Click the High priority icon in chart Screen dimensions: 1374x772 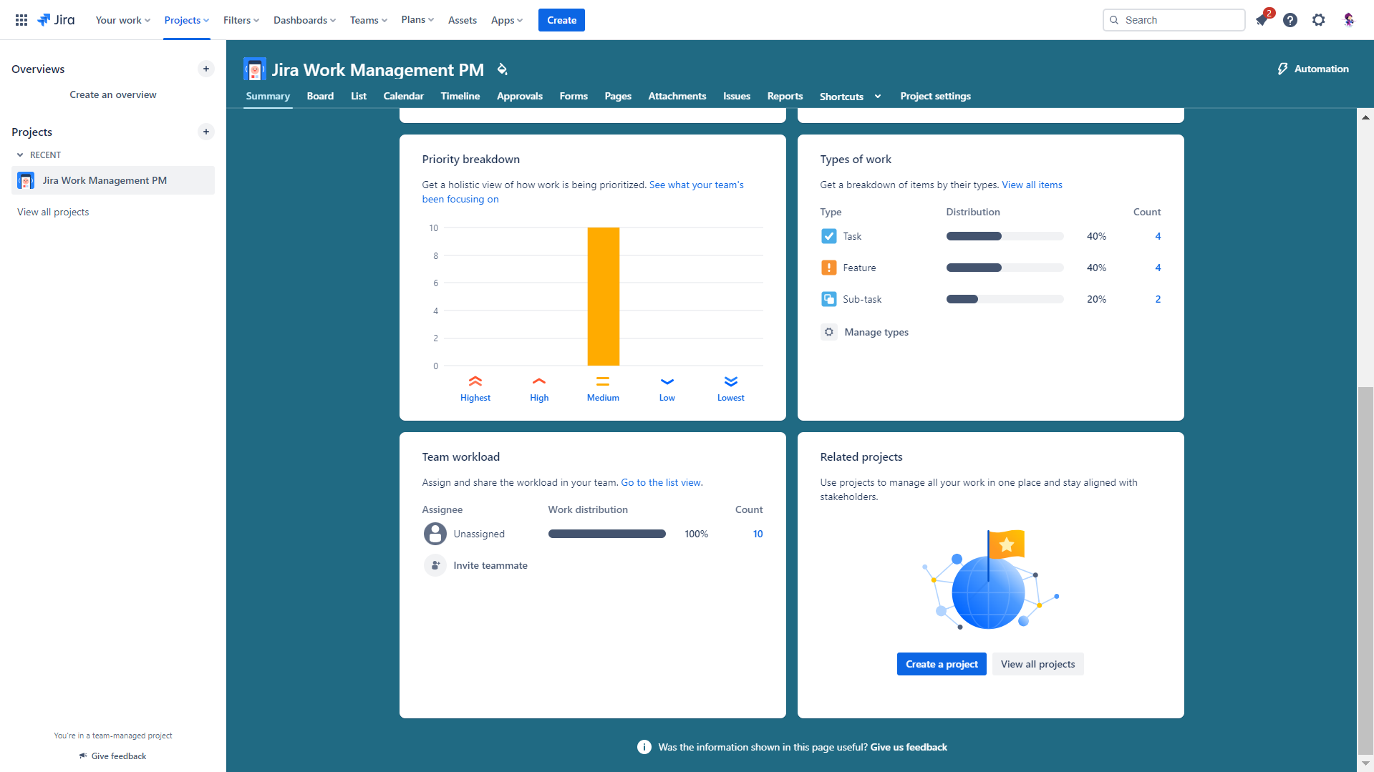pyautogui.click(x=539, y=381)
